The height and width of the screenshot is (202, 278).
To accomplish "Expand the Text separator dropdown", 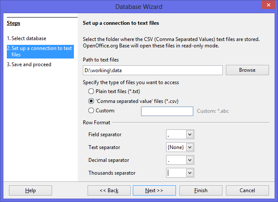I will point(190,147).
